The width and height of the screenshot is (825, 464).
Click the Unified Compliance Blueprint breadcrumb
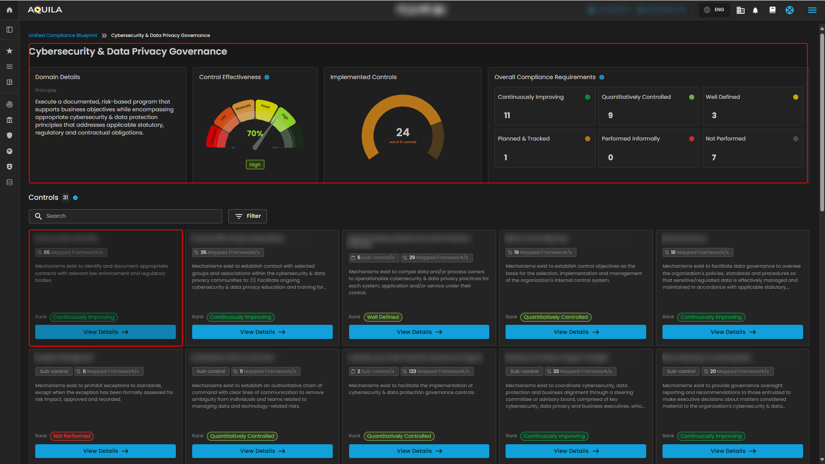tap(63, 35)
